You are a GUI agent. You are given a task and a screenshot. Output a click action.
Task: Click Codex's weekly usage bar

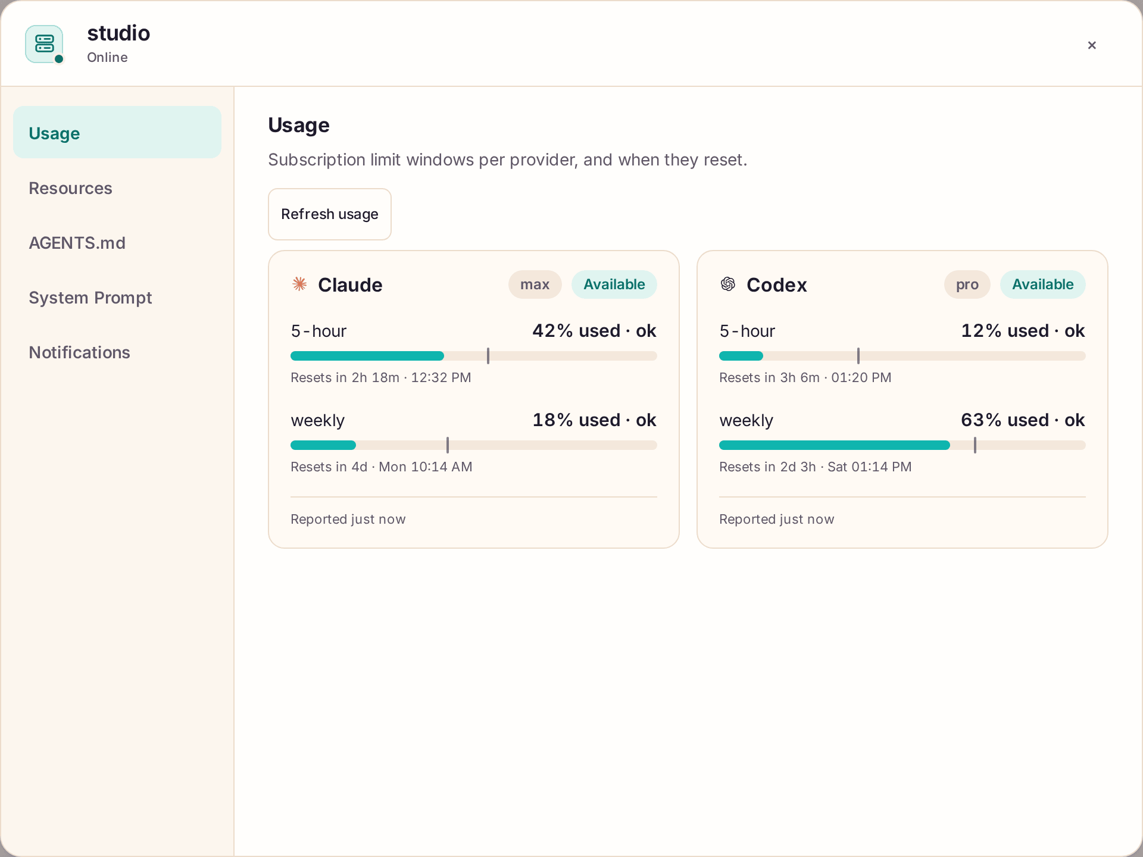point(902,445)
